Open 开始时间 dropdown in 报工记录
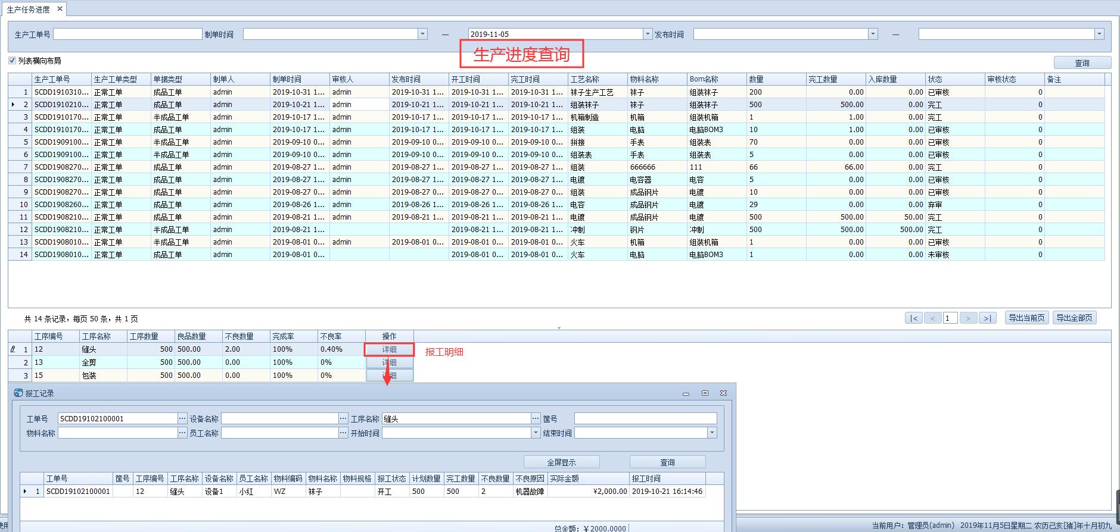Image resolution: width=1120 pixels, height=532 pixels. [536, 433]
